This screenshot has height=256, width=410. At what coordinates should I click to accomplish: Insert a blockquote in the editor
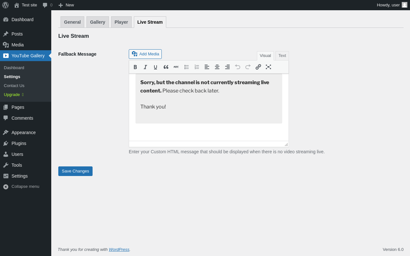click(x=166, y=67)
